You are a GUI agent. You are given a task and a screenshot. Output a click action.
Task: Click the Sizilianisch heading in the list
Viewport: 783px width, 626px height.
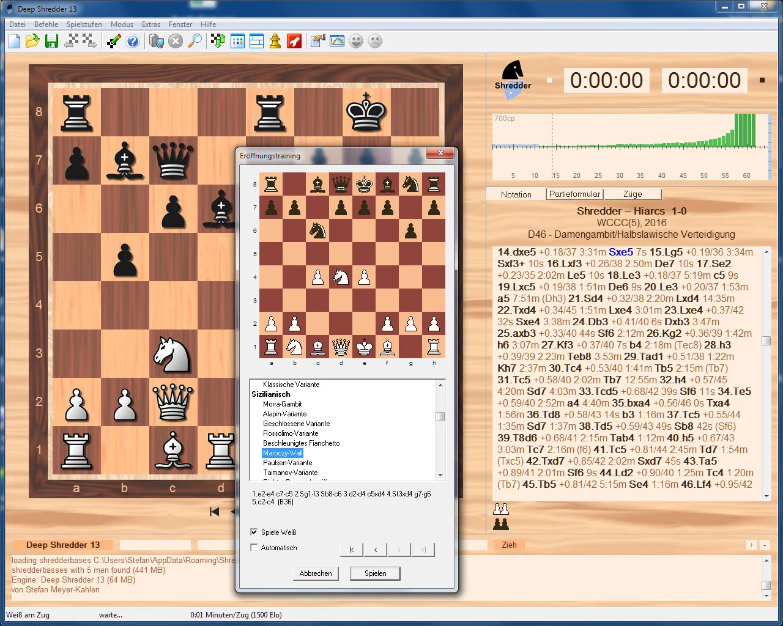coord(271,394)
